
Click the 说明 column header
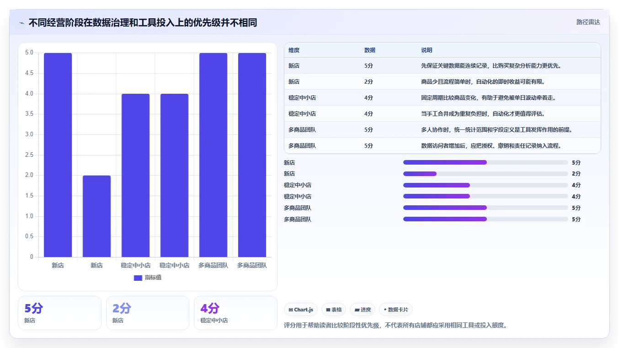pyautogui.click(x=427, y=50)
